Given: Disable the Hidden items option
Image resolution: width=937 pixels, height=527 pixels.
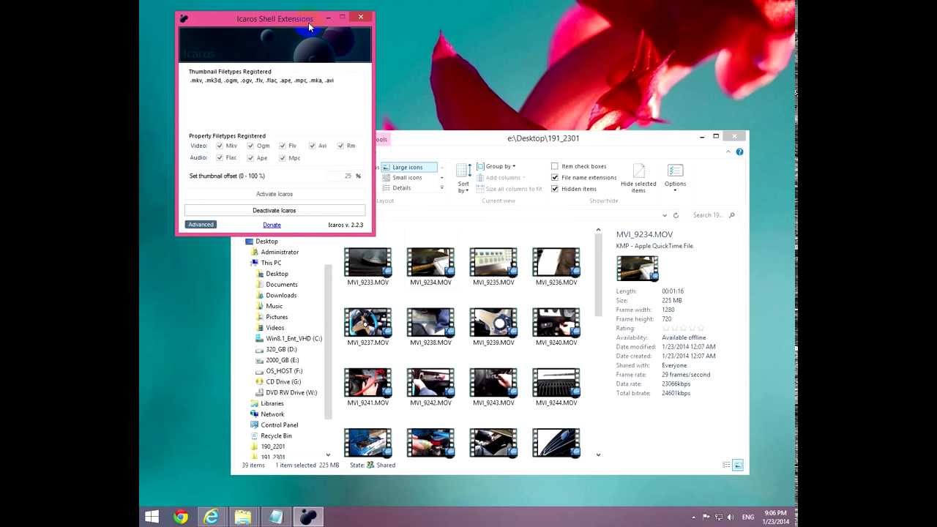Looking at the screenshot, I should (x=554, y=188).
